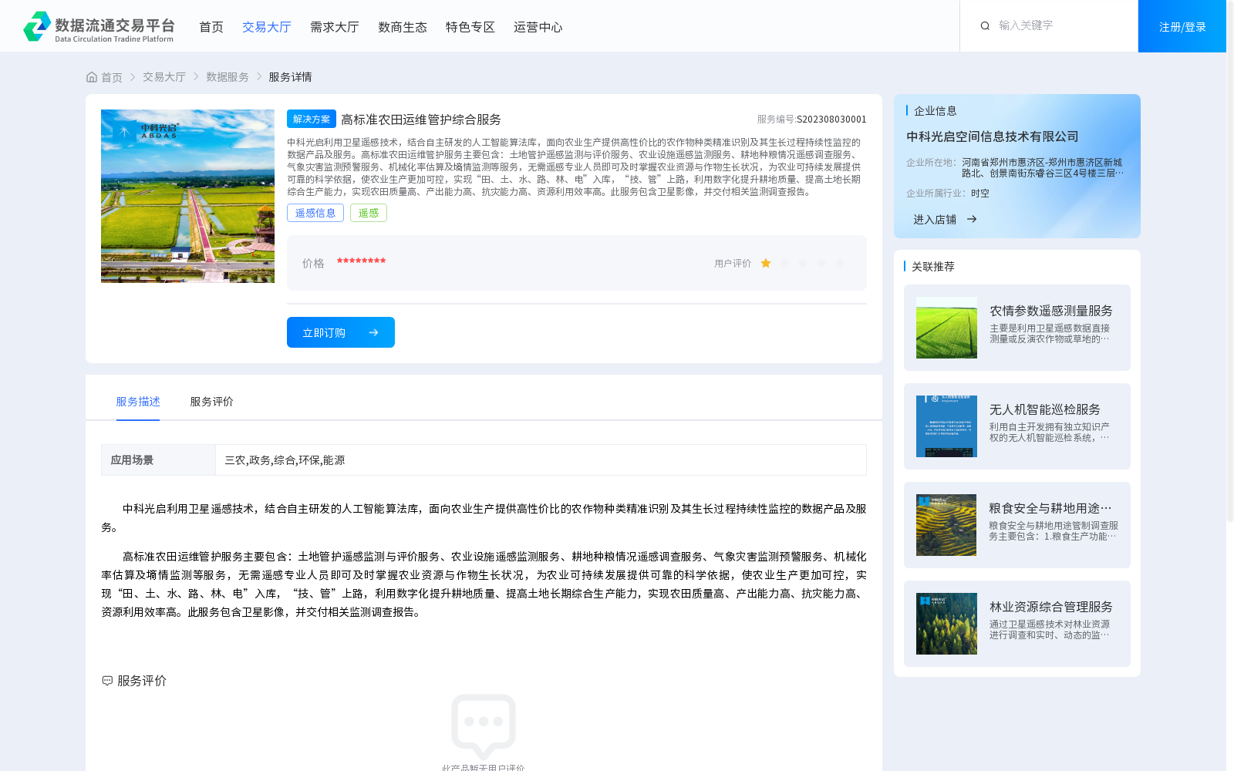Click 进入店铺 link
The image size is (1234, 771).
[x=935, y=220]
